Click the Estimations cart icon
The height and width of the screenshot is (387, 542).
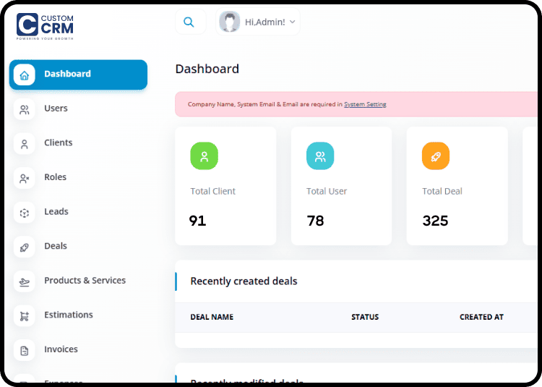pyautogui.click(x=25, y=315)
